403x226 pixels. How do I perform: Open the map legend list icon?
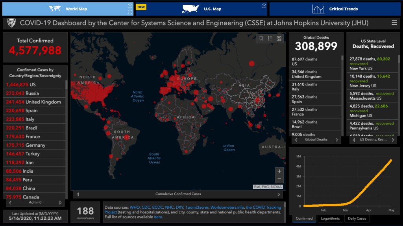click(x=270, y=38)
